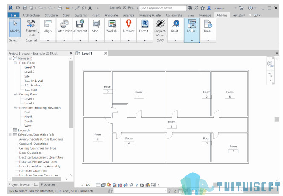The image size is (283, 196).
Task: Open the eTransmit tool
Action: [x=80, y=24]
